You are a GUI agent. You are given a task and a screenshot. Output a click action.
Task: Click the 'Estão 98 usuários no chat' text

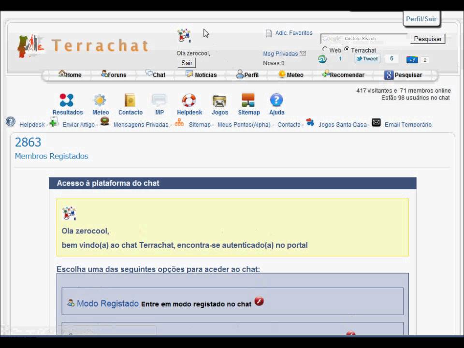tap(416, 98)
